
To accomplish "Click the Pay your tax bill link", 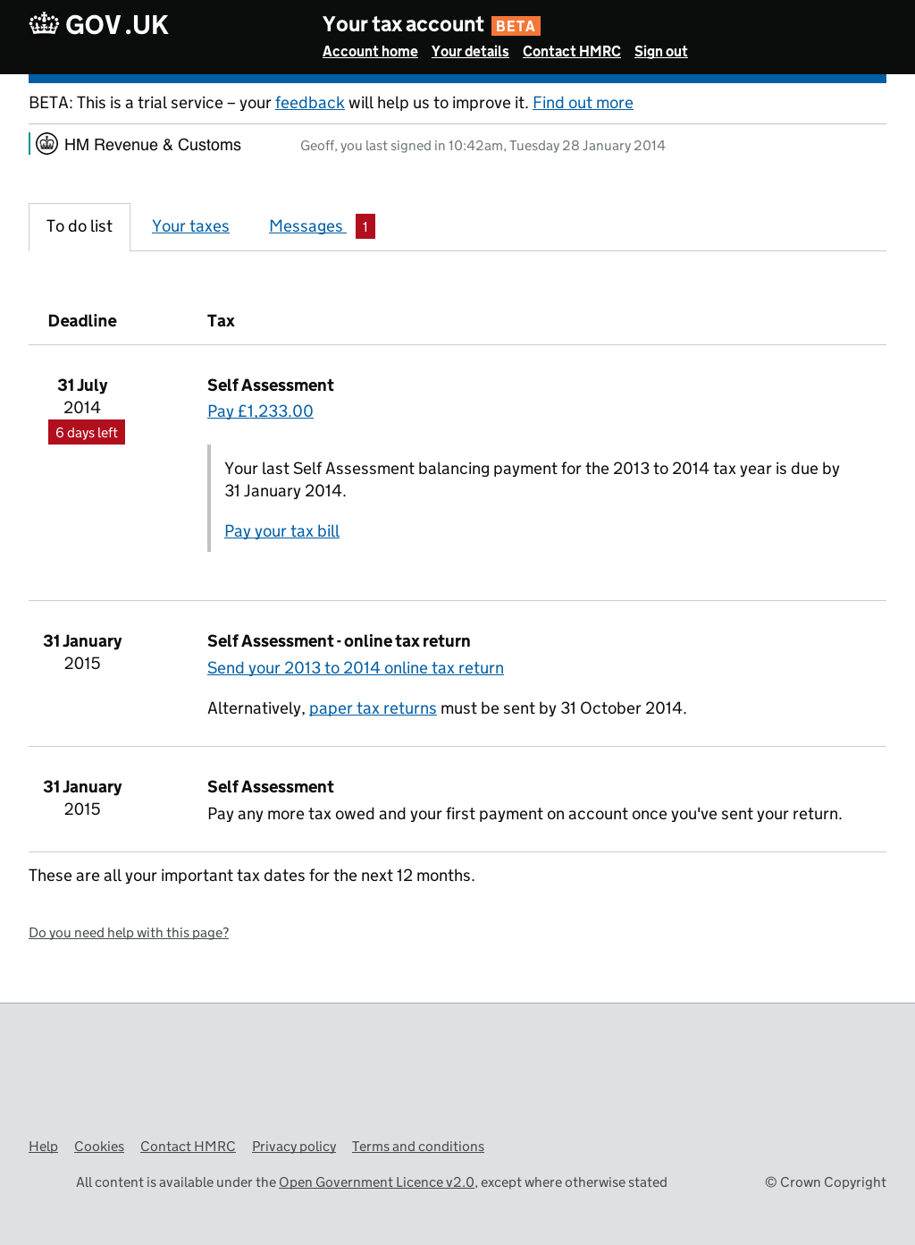I will pyautogui.click(x=281, y=531).
